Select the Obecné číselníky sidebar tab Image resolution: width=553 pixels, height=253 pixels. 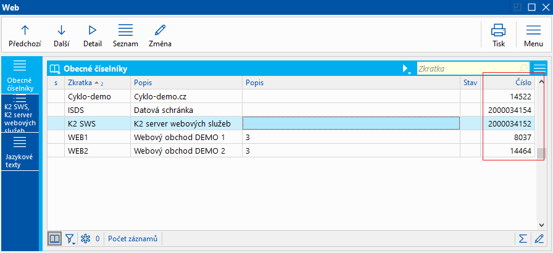[20, 75]
